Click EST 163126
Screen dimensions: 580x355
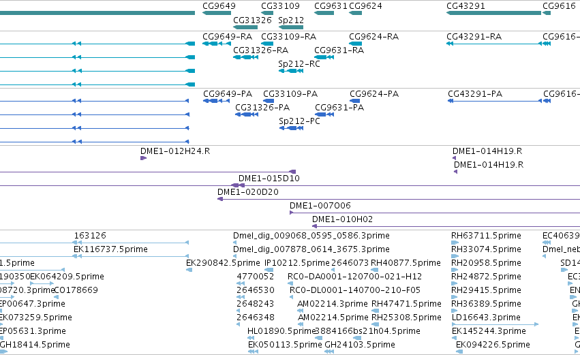[x=90, y=236]
